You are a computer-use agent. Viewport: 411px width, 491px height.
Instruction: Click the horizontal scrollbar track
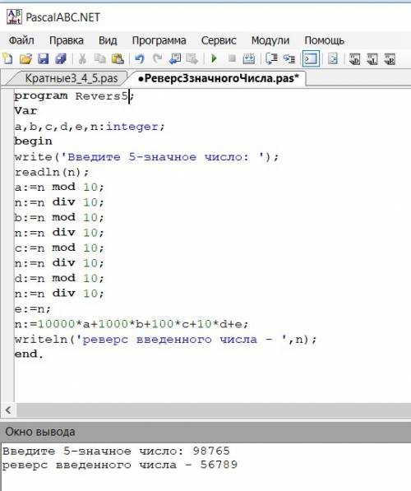[x=214, y=410]
